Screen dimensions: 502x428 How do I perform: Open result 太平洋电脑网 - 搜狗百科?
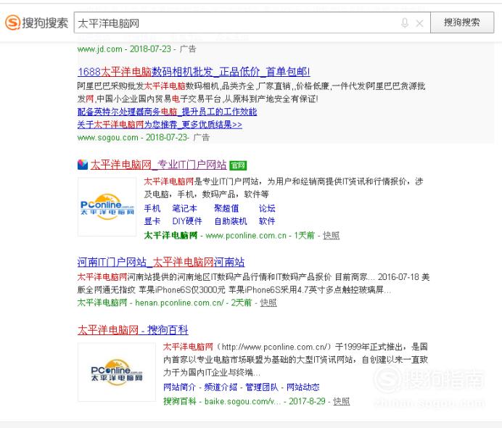coord(133,330)
